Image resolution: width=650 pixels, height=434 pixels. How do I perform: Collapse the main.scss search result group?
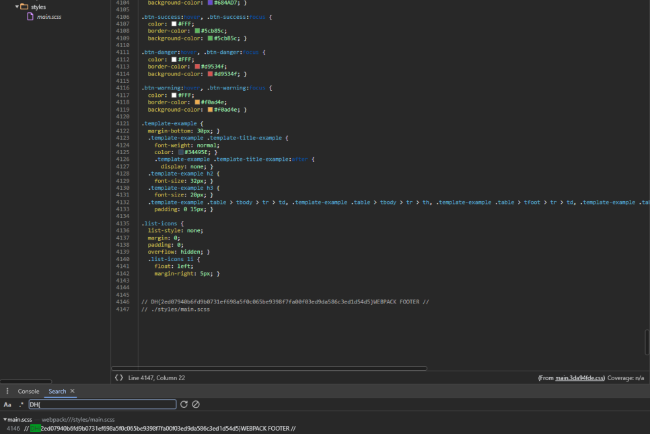tap(5, 419)
